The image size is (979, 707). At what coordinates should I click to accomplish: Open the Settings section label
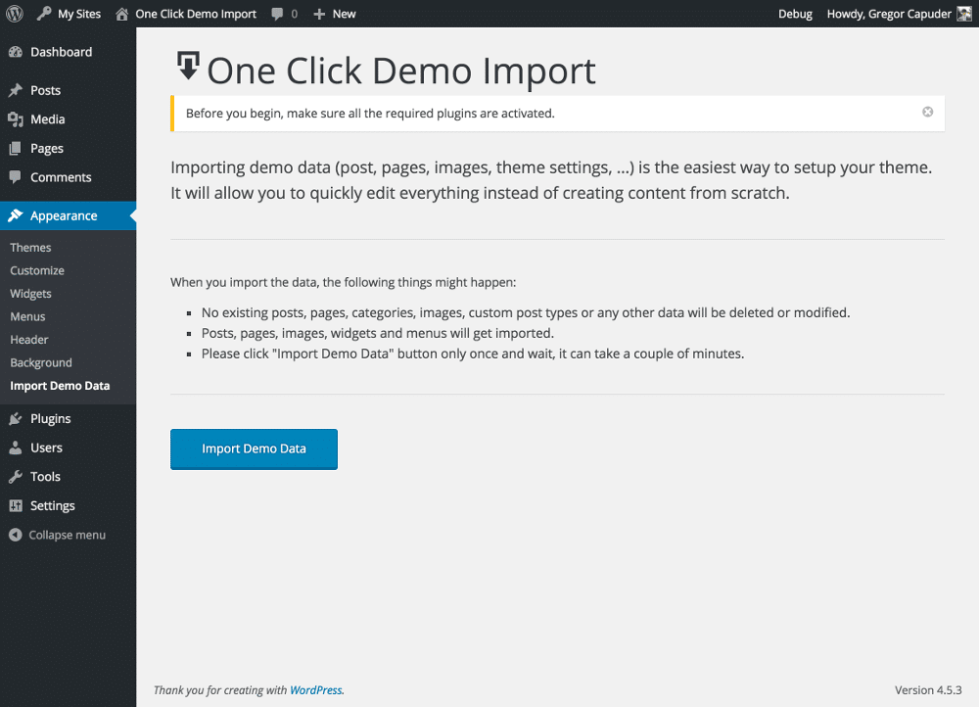tap(53, 506)
